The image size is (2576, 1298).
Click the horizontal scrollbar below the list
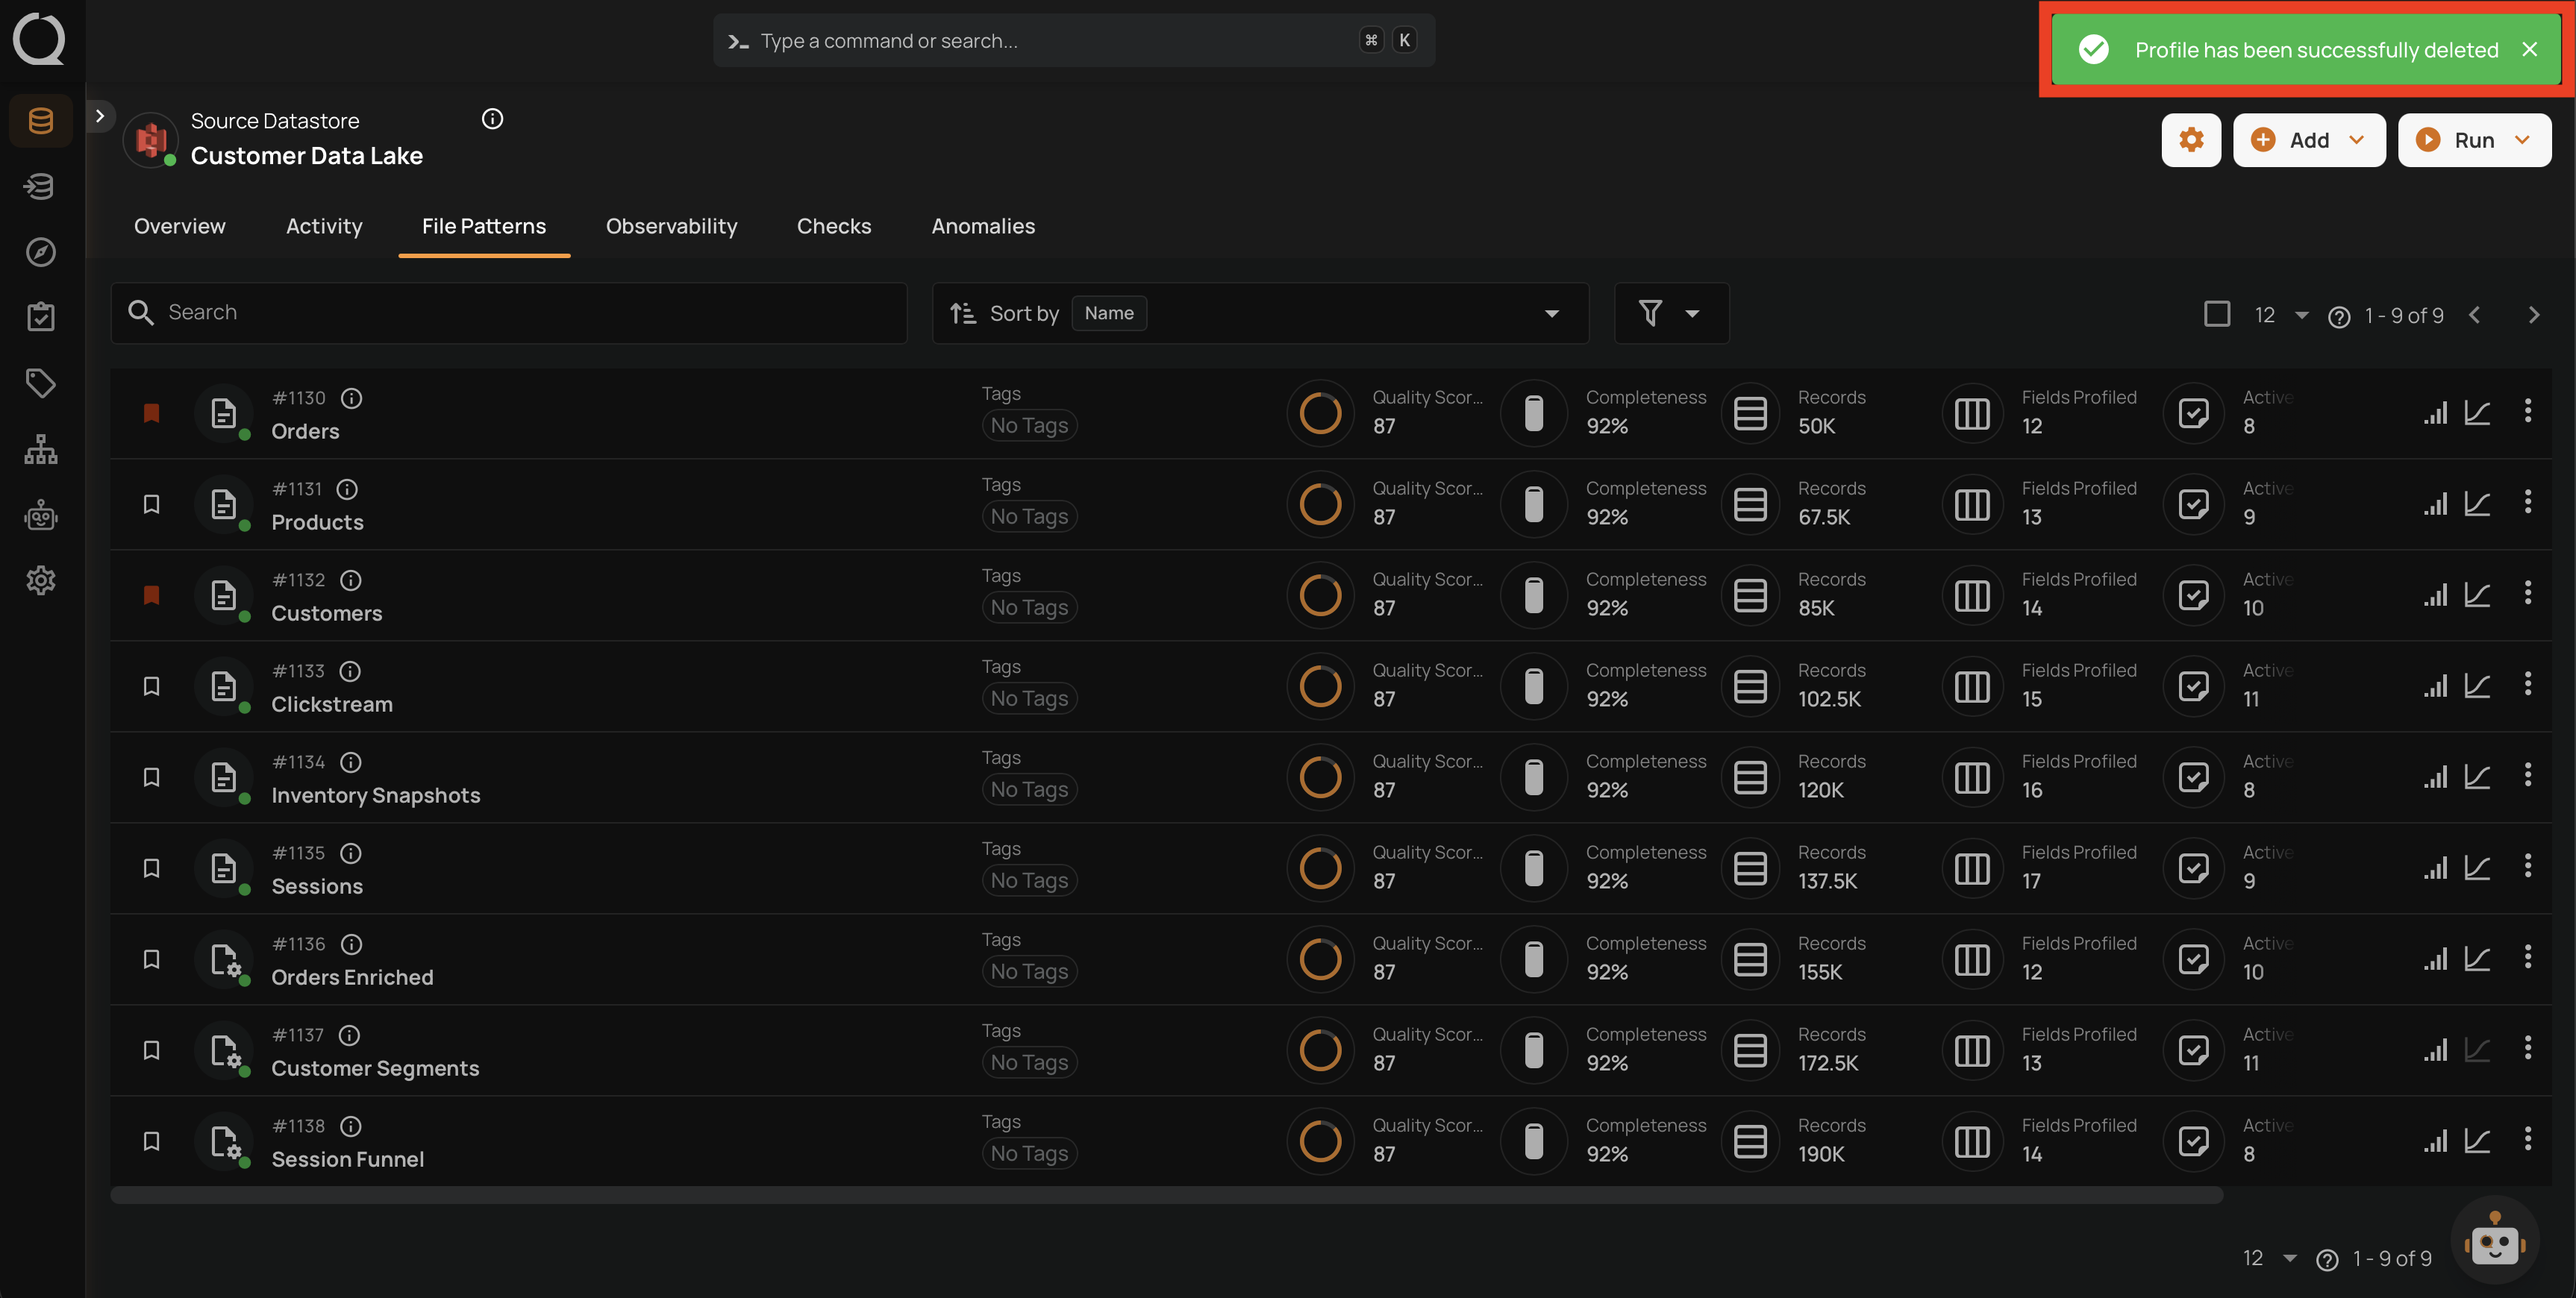click(x=1166, y=1195)
